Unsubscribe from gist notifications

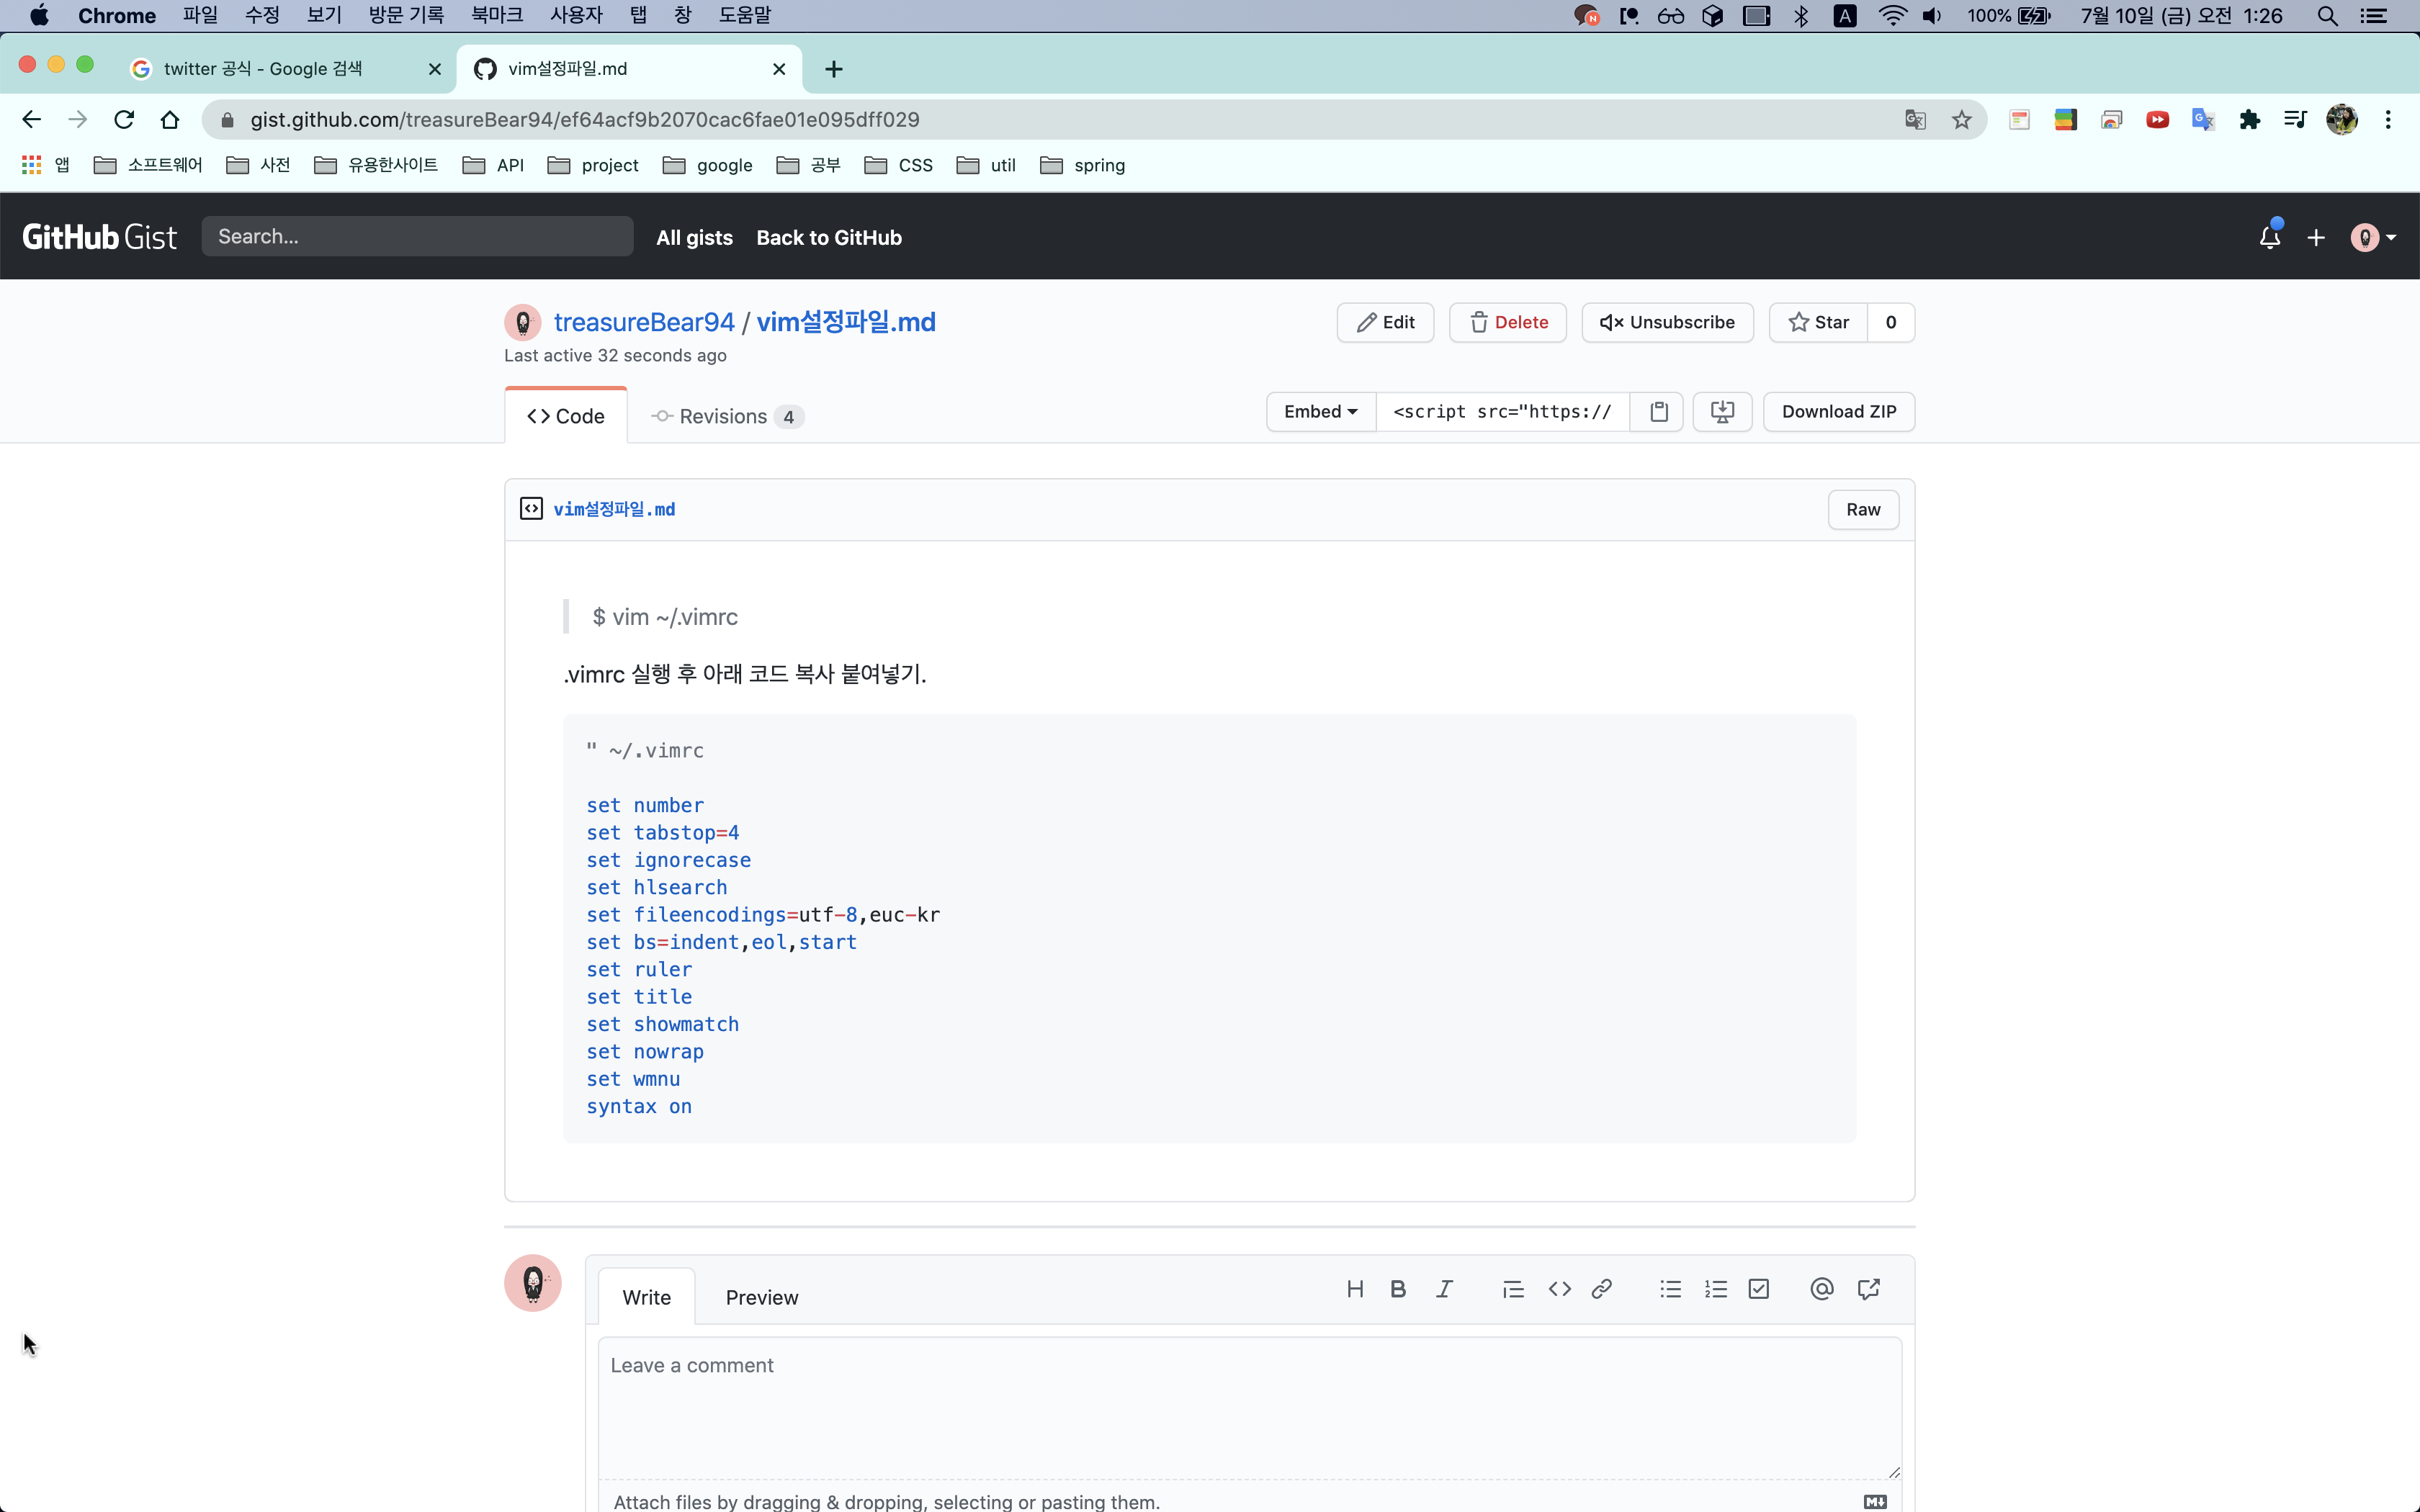tap(1667, 322)
